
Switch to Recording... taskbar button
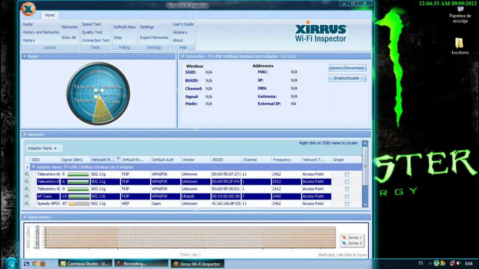pos(141,264)
